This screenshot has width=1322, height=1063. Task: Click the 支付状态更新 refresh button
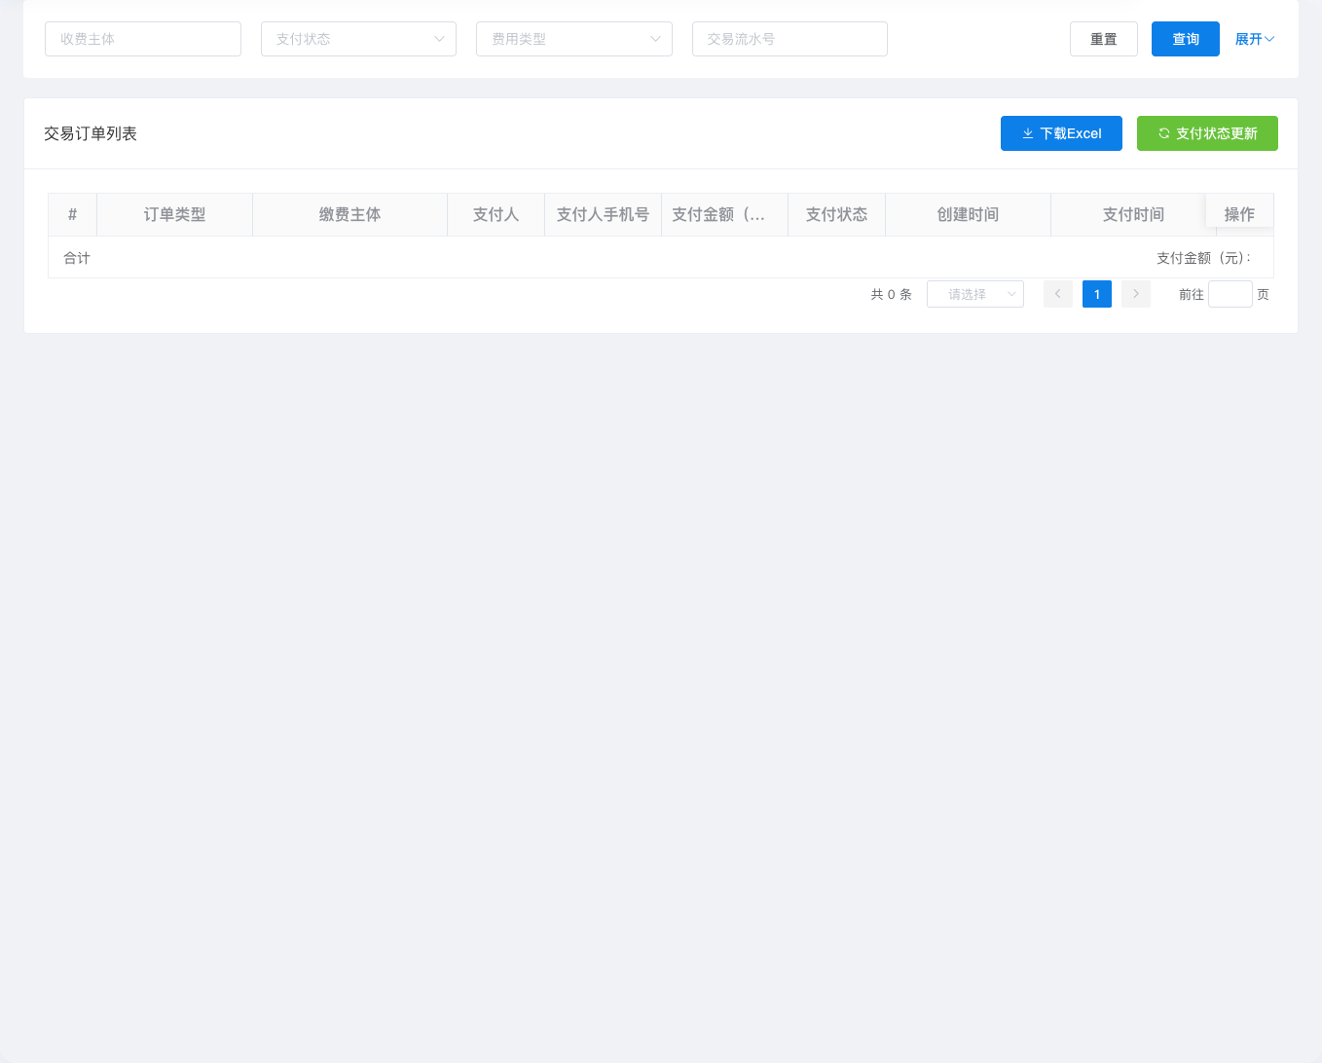[x=1207, y=133]
